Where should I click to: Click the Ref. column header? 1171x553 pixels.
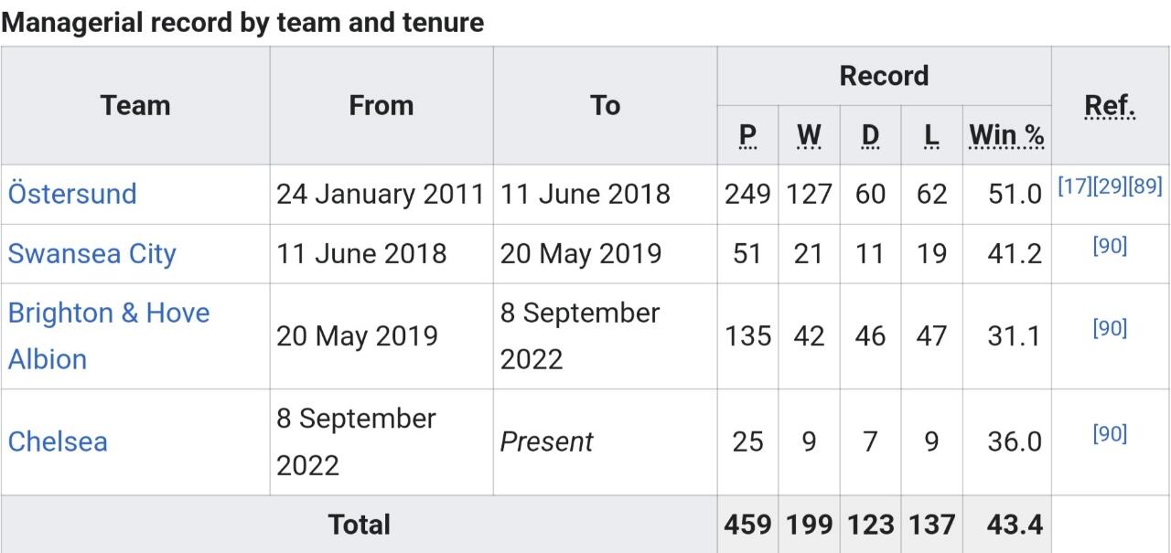click(1110, 106)
